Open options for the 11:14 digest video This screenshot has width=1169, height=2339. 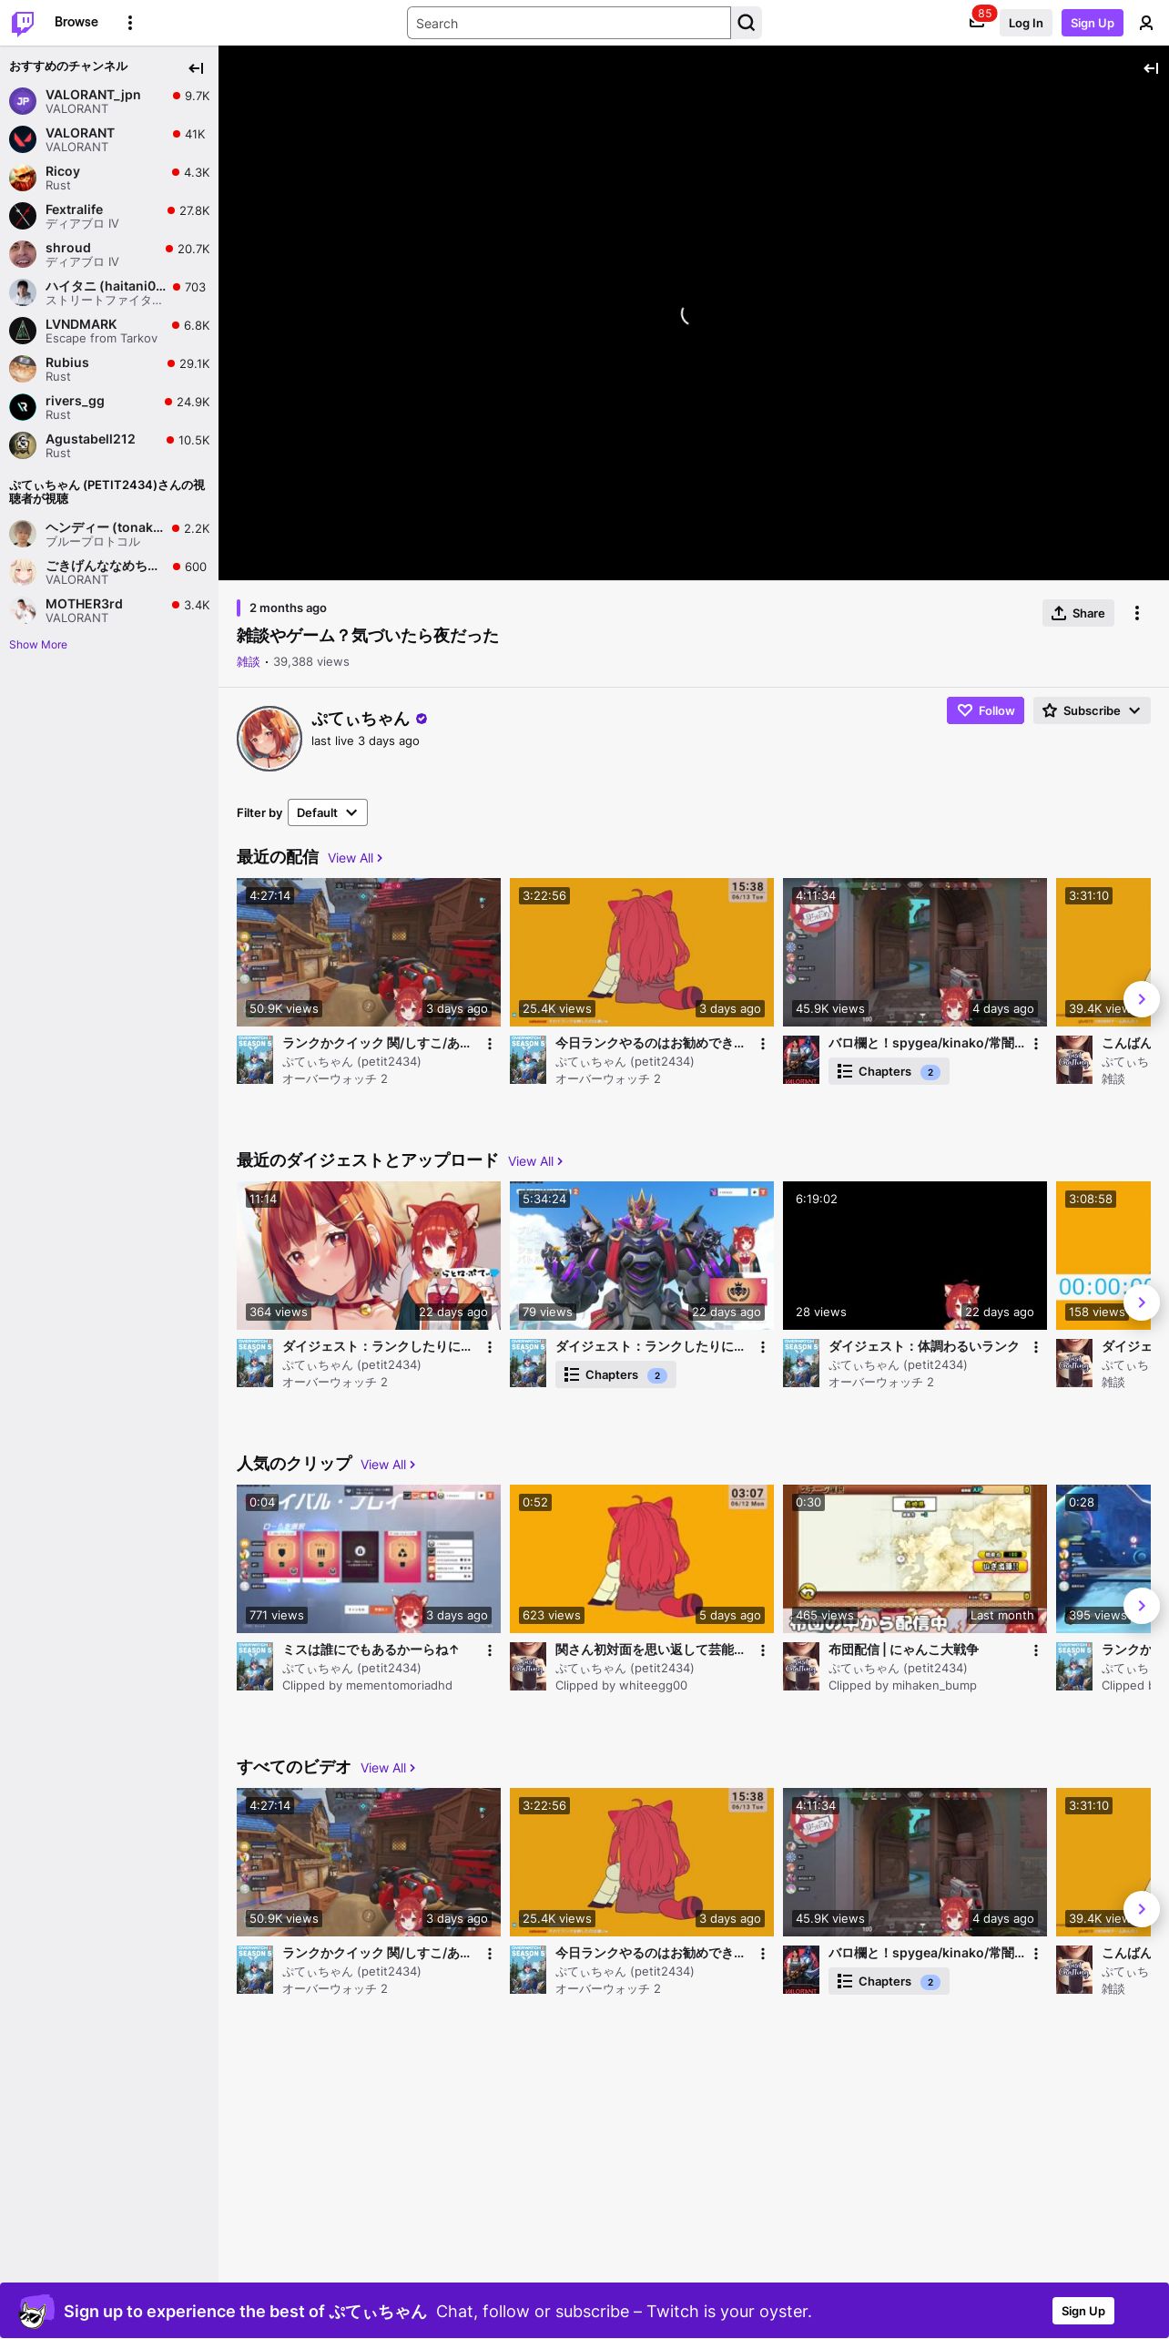pyautogui.click(x=490, y=1347)
